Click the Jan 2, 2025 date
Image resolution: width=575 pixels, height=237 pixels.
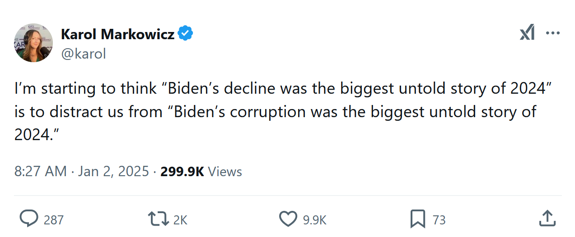[113, 172]
